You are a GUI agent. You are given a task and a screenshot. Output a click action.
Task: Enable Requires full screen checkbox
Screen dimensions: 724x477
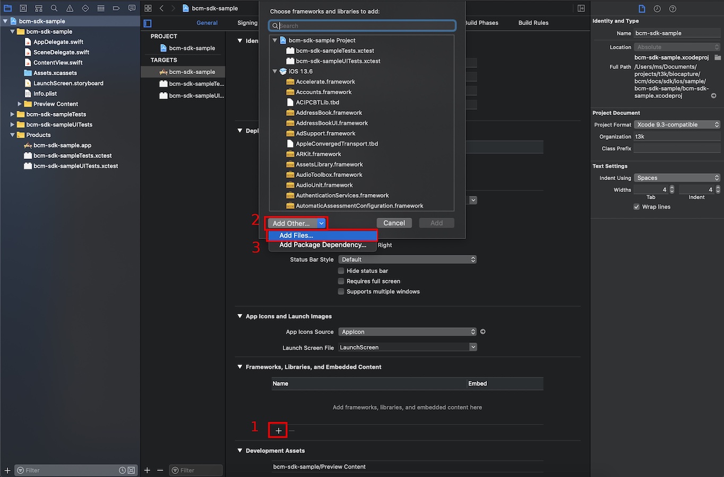coord(341,281)
